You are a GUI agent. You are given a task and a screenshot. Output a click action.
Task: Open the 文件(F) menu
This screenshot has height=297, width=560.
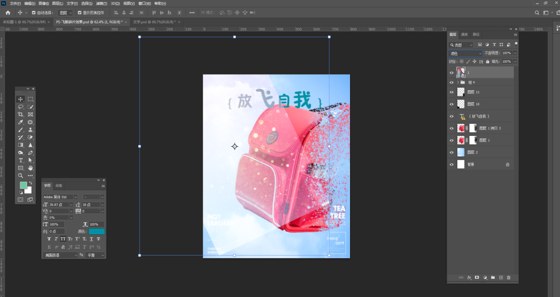15,3
